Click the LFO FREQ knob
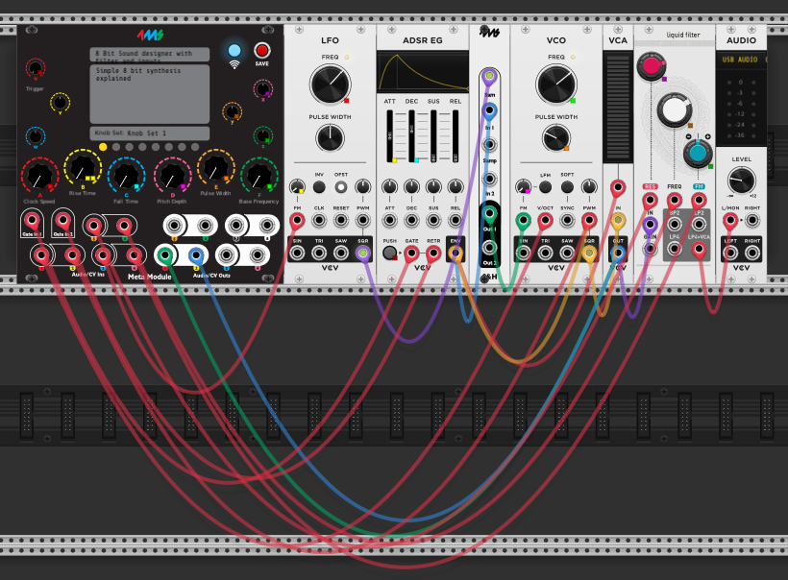Screen dimensions: 788x580 330,85
